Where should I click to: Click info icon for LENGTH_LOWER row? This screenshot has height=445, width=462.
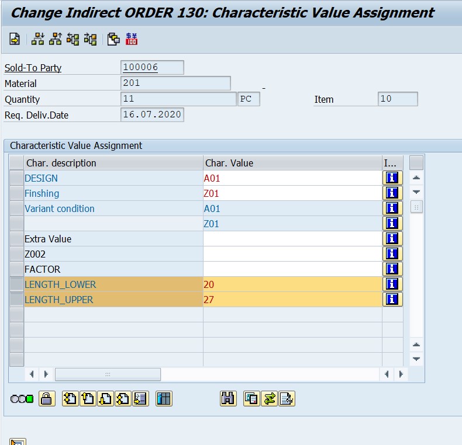pyautogui.click(x=392, y=284)
